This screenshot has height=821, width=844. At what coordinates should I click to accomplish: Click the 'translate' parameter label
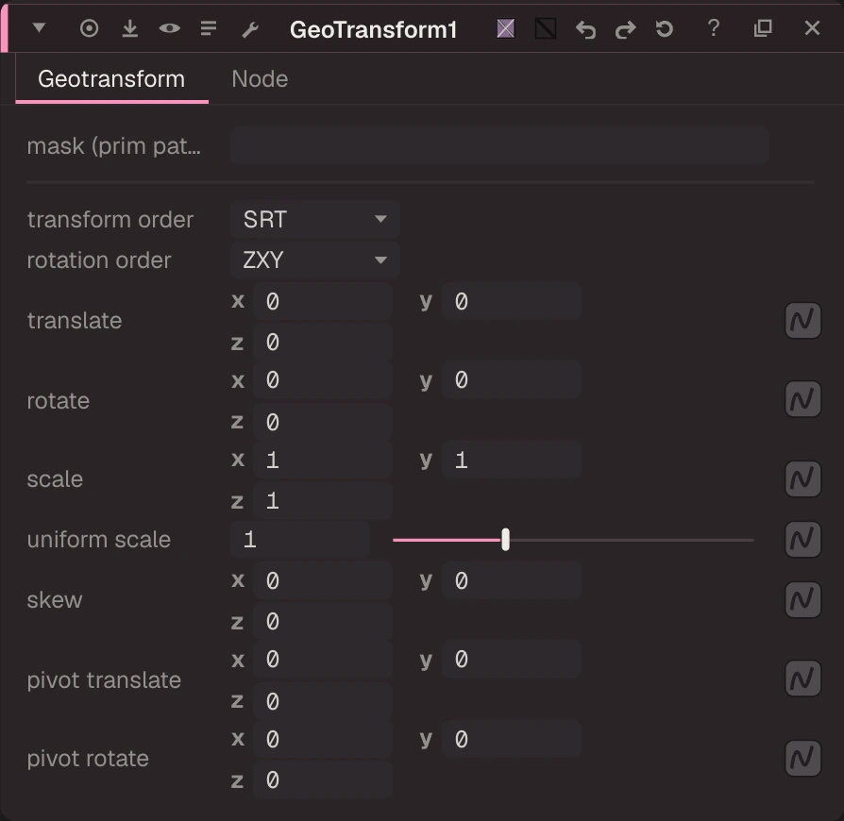(75, 321)
